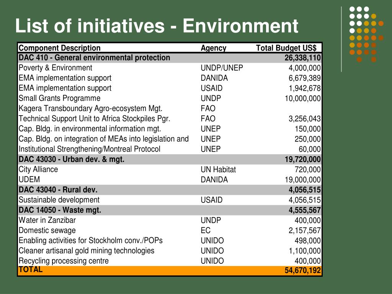Select 'Institutional Strengthening/Montreal Protocol' text

coord(90,149)
